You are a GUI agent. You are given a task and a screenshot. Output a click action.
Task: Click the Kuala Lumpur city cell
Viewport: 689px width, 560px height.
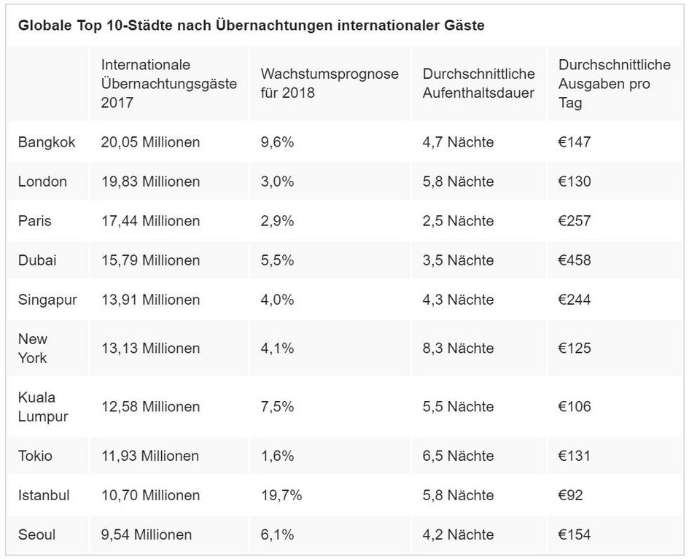click(43, 407)
